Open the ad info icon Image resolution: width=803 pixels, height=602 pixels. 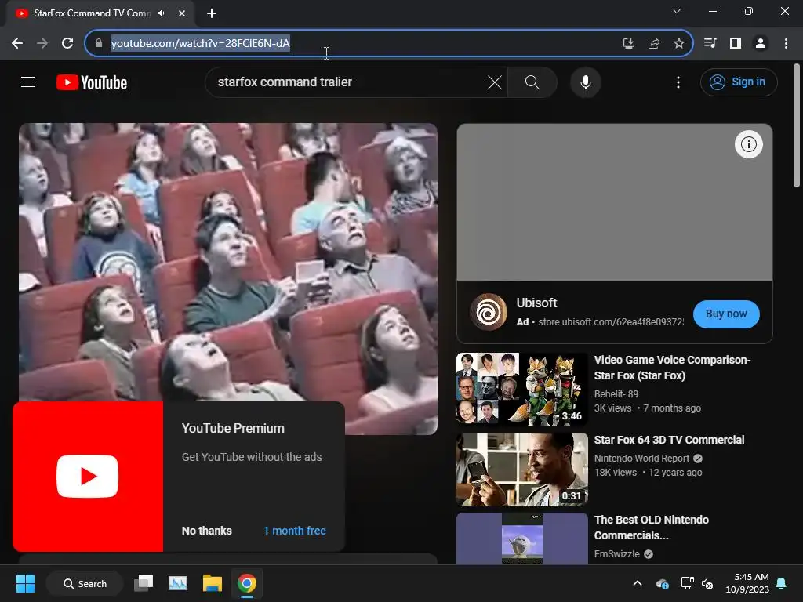(x=748, y=144)
